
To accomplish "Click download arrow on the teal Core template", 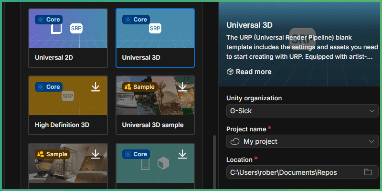I will click(x=182, y=154).
